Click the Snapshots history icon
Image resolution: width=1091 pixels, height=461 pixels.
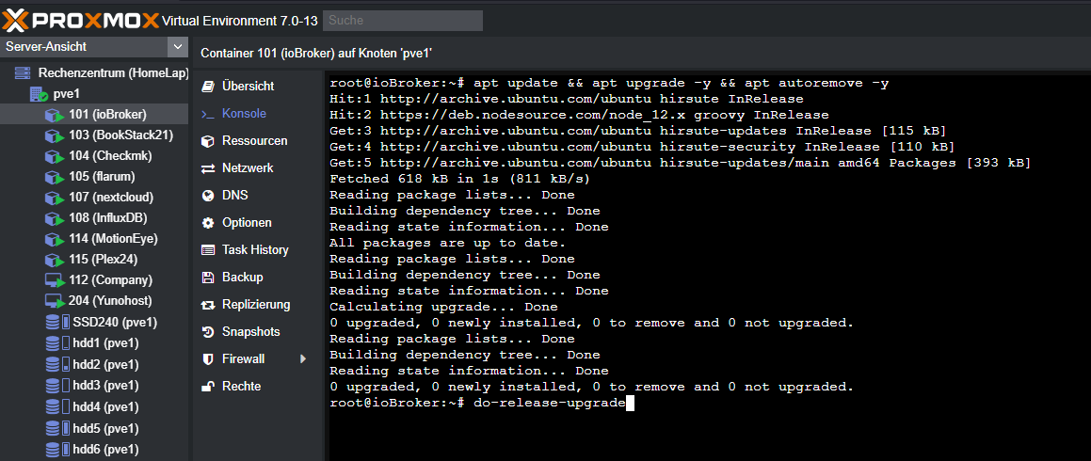click(207, 332)
